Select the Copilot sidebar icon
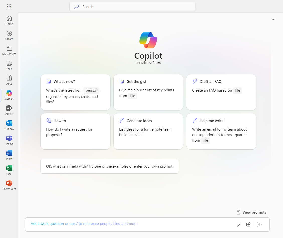 tap(9, 95)
